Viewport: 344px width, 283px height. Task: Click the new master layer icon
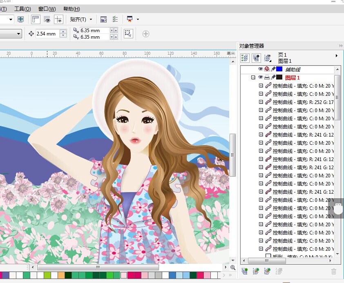point(256,271)
